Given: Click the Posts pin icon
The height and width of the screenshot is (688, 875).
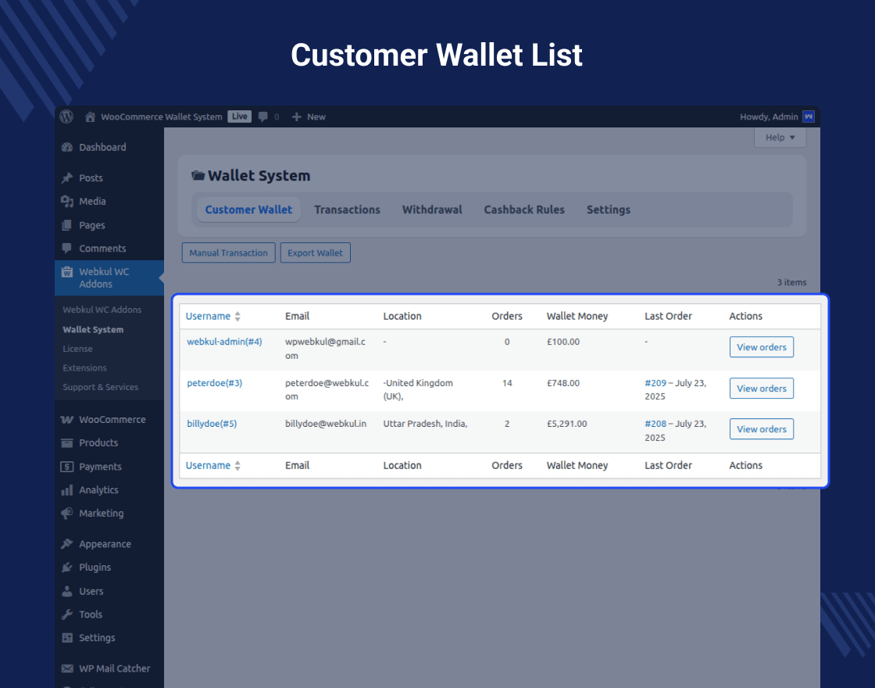Looking at the screenshot, I should pos(67,178).
